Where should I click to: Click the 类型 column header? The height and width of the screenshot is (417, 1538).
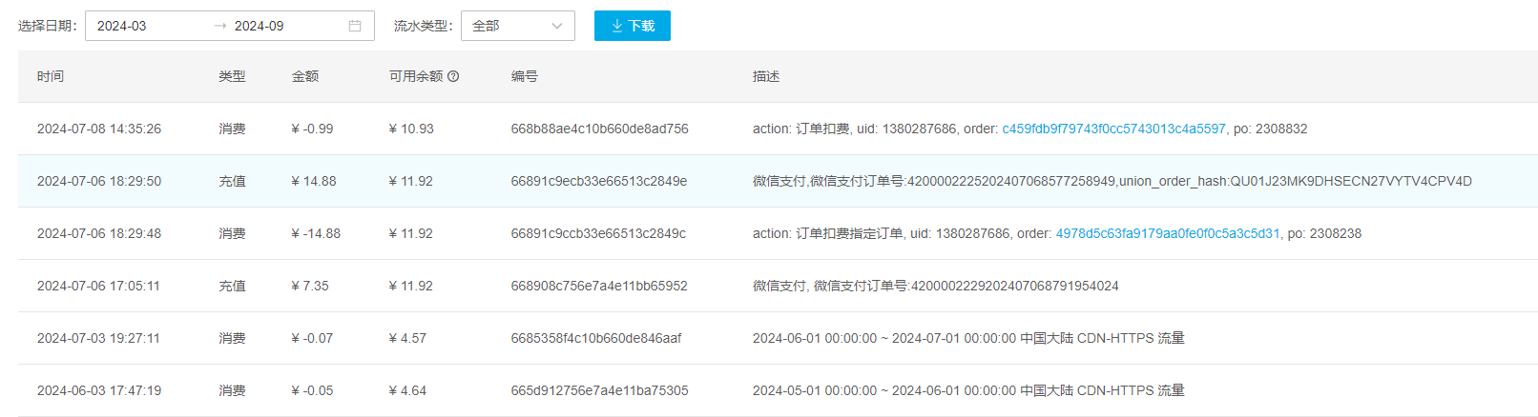232,76
